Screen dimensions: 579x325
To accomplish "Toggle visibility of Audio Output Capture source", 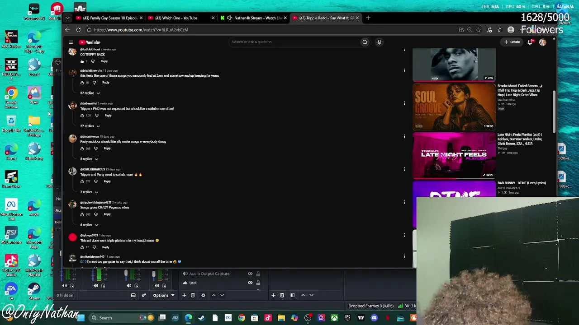I will (250, 274).
